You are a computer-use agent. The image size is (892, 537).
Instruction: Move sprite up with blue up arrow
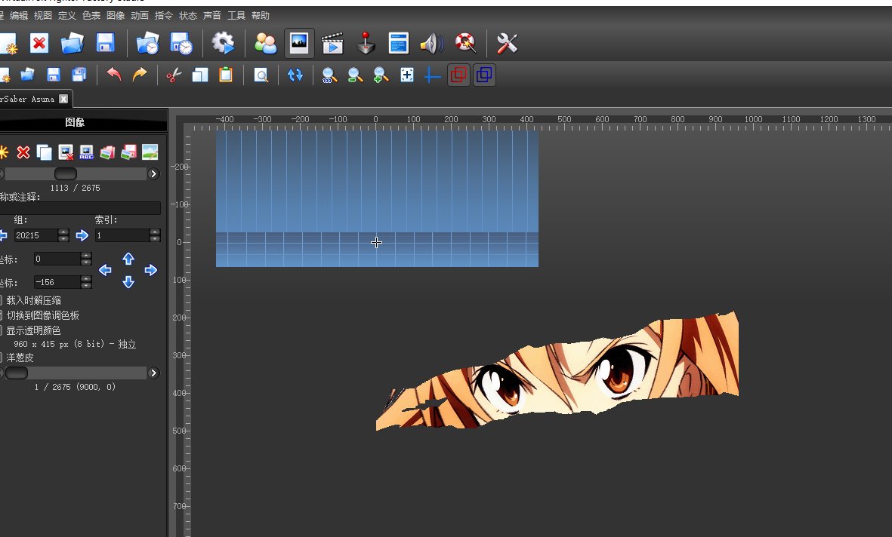click(128, 259)
